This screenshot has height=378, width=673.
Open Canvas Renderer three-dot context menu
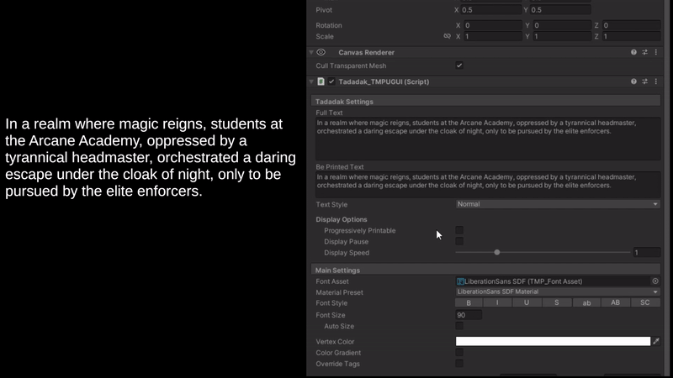click(x=656, y=52)
